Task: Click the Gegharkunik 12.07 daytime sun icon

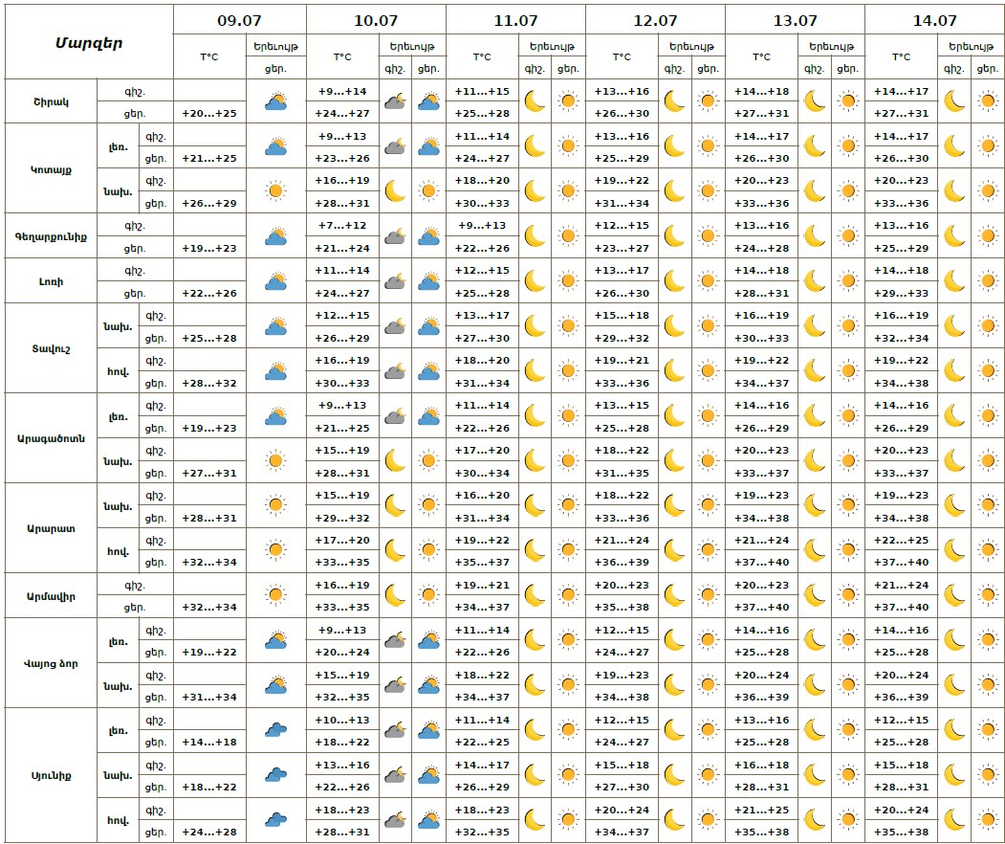Action: (708, 236)
